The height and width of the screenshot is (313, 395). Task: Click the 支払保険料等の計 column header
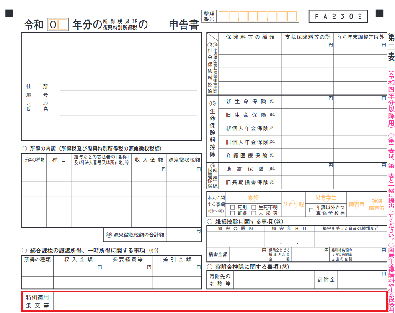(x=307, y=37)
